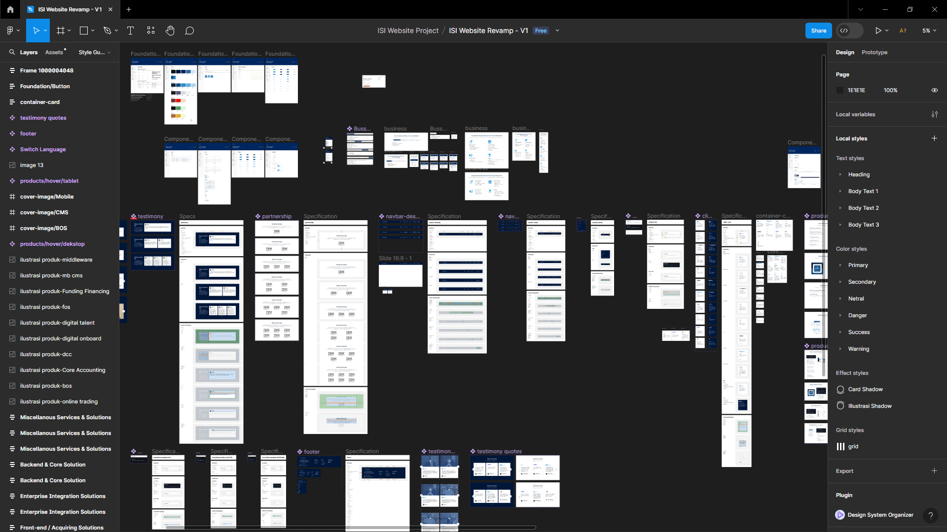947x532 pixels.
Task: Click the Share button
Action: point(818,31)
